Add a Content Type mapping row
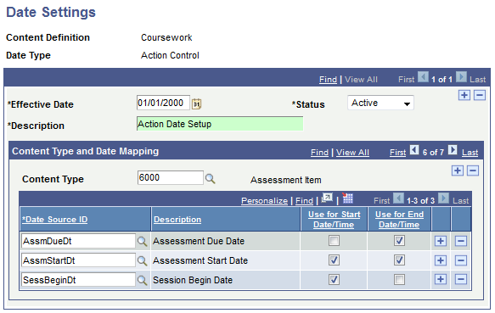The image size is (495, 313). click(x=458, y=170)
